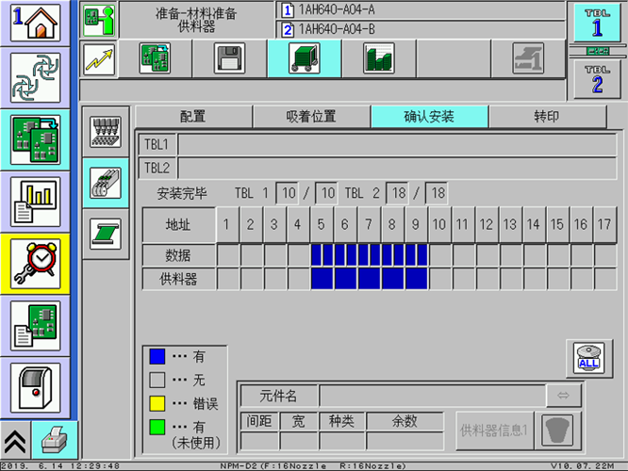Select blue 数据 cell under address 5
Viewport: 628px width, 471px height.
pos(322,255)
